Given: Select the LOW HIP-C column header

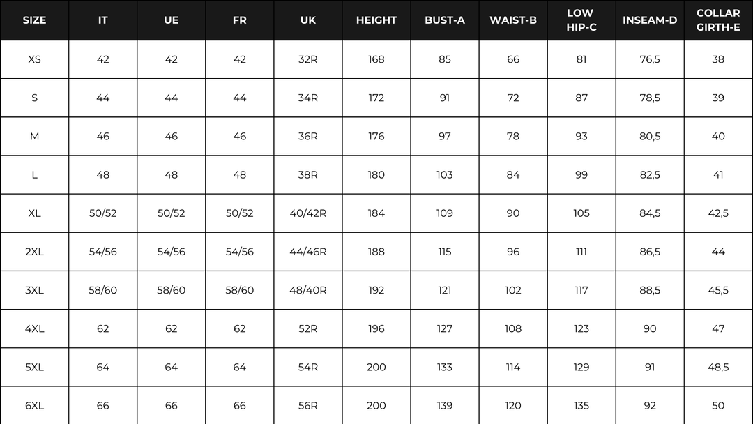Looking at the screenshot, I should click(x=580, y=20).
